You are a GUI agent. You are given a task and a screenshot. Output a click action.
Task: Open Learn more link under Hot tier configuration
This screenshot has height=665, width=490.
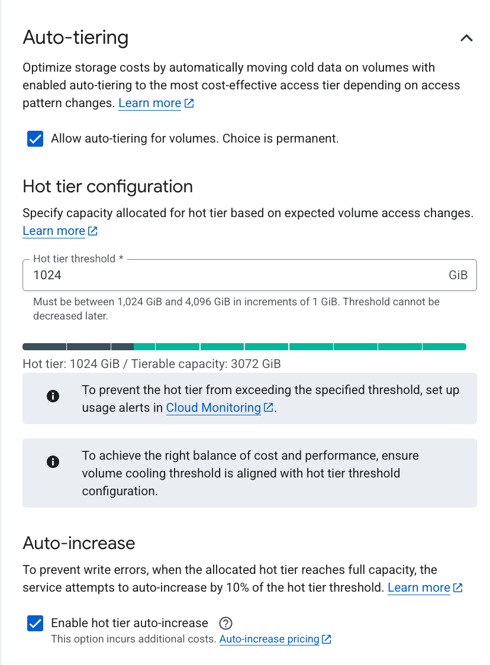(x=54, y=231)
